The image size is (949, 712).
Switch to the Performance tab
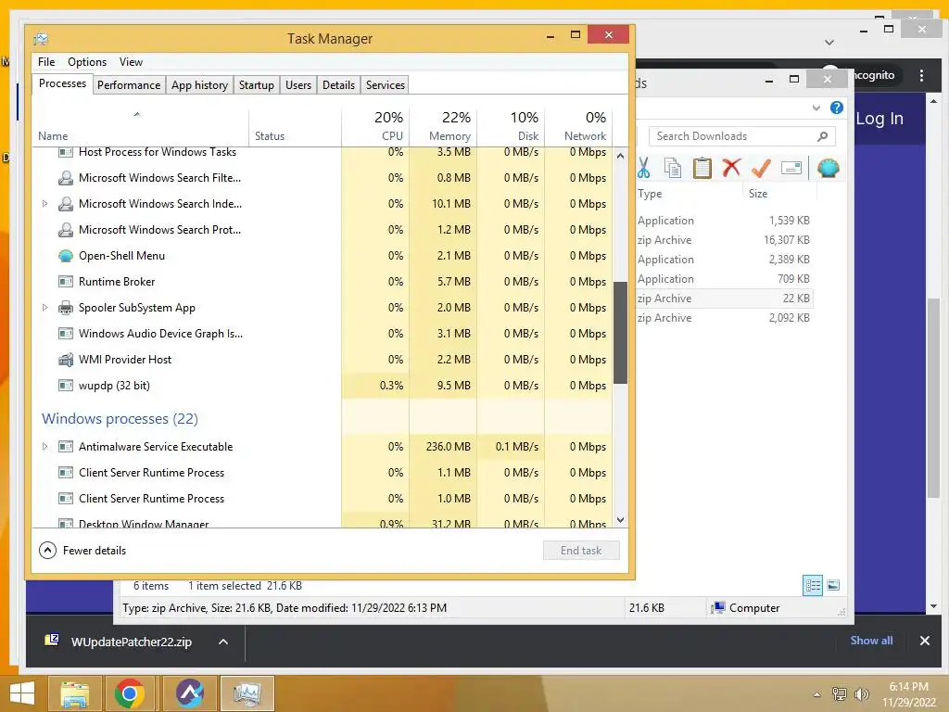tap(129, 84)
